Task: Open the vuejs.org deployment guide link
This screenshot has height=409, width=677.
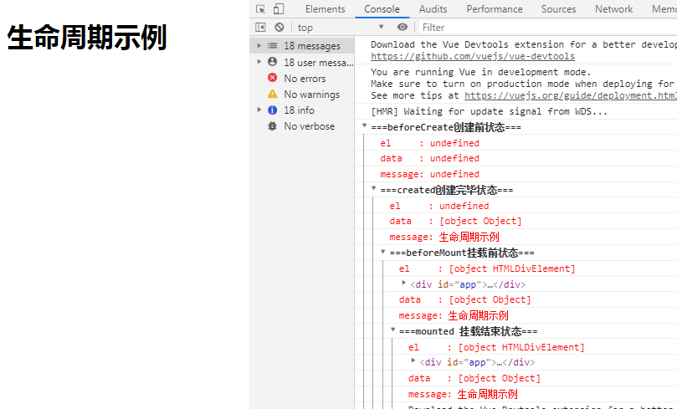Action: [x=571, y=95]
